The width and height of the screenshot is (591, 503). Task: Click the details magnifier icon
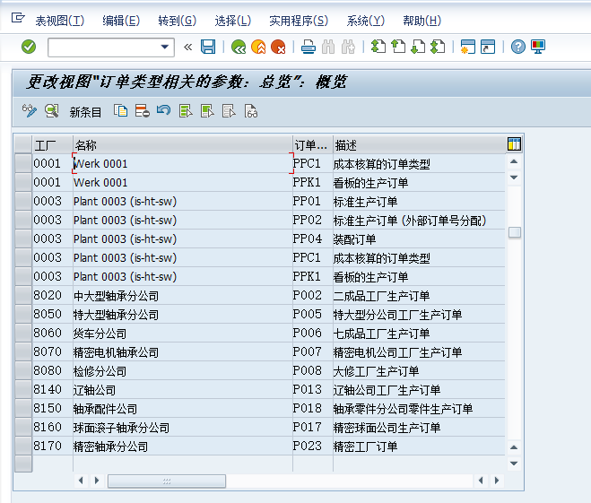point(52,111)
